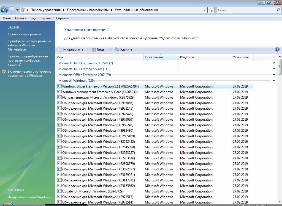Open Центр обновления Windows link
Screen dimensions: 282x206
coord(29,197)
